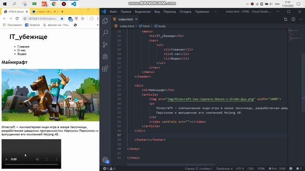Click the code minimap preview
The height and width of the screenshot is (171, 305).
pos(295,35)
